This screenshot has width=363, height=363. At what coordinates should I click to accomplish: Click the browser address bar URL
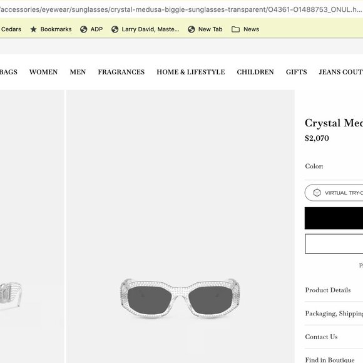(x=181, y=9)
